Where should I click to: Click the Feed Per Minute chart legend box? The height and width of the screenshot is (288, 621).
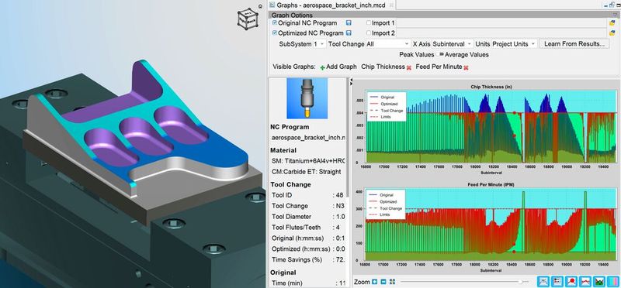(x=386, y=204)
